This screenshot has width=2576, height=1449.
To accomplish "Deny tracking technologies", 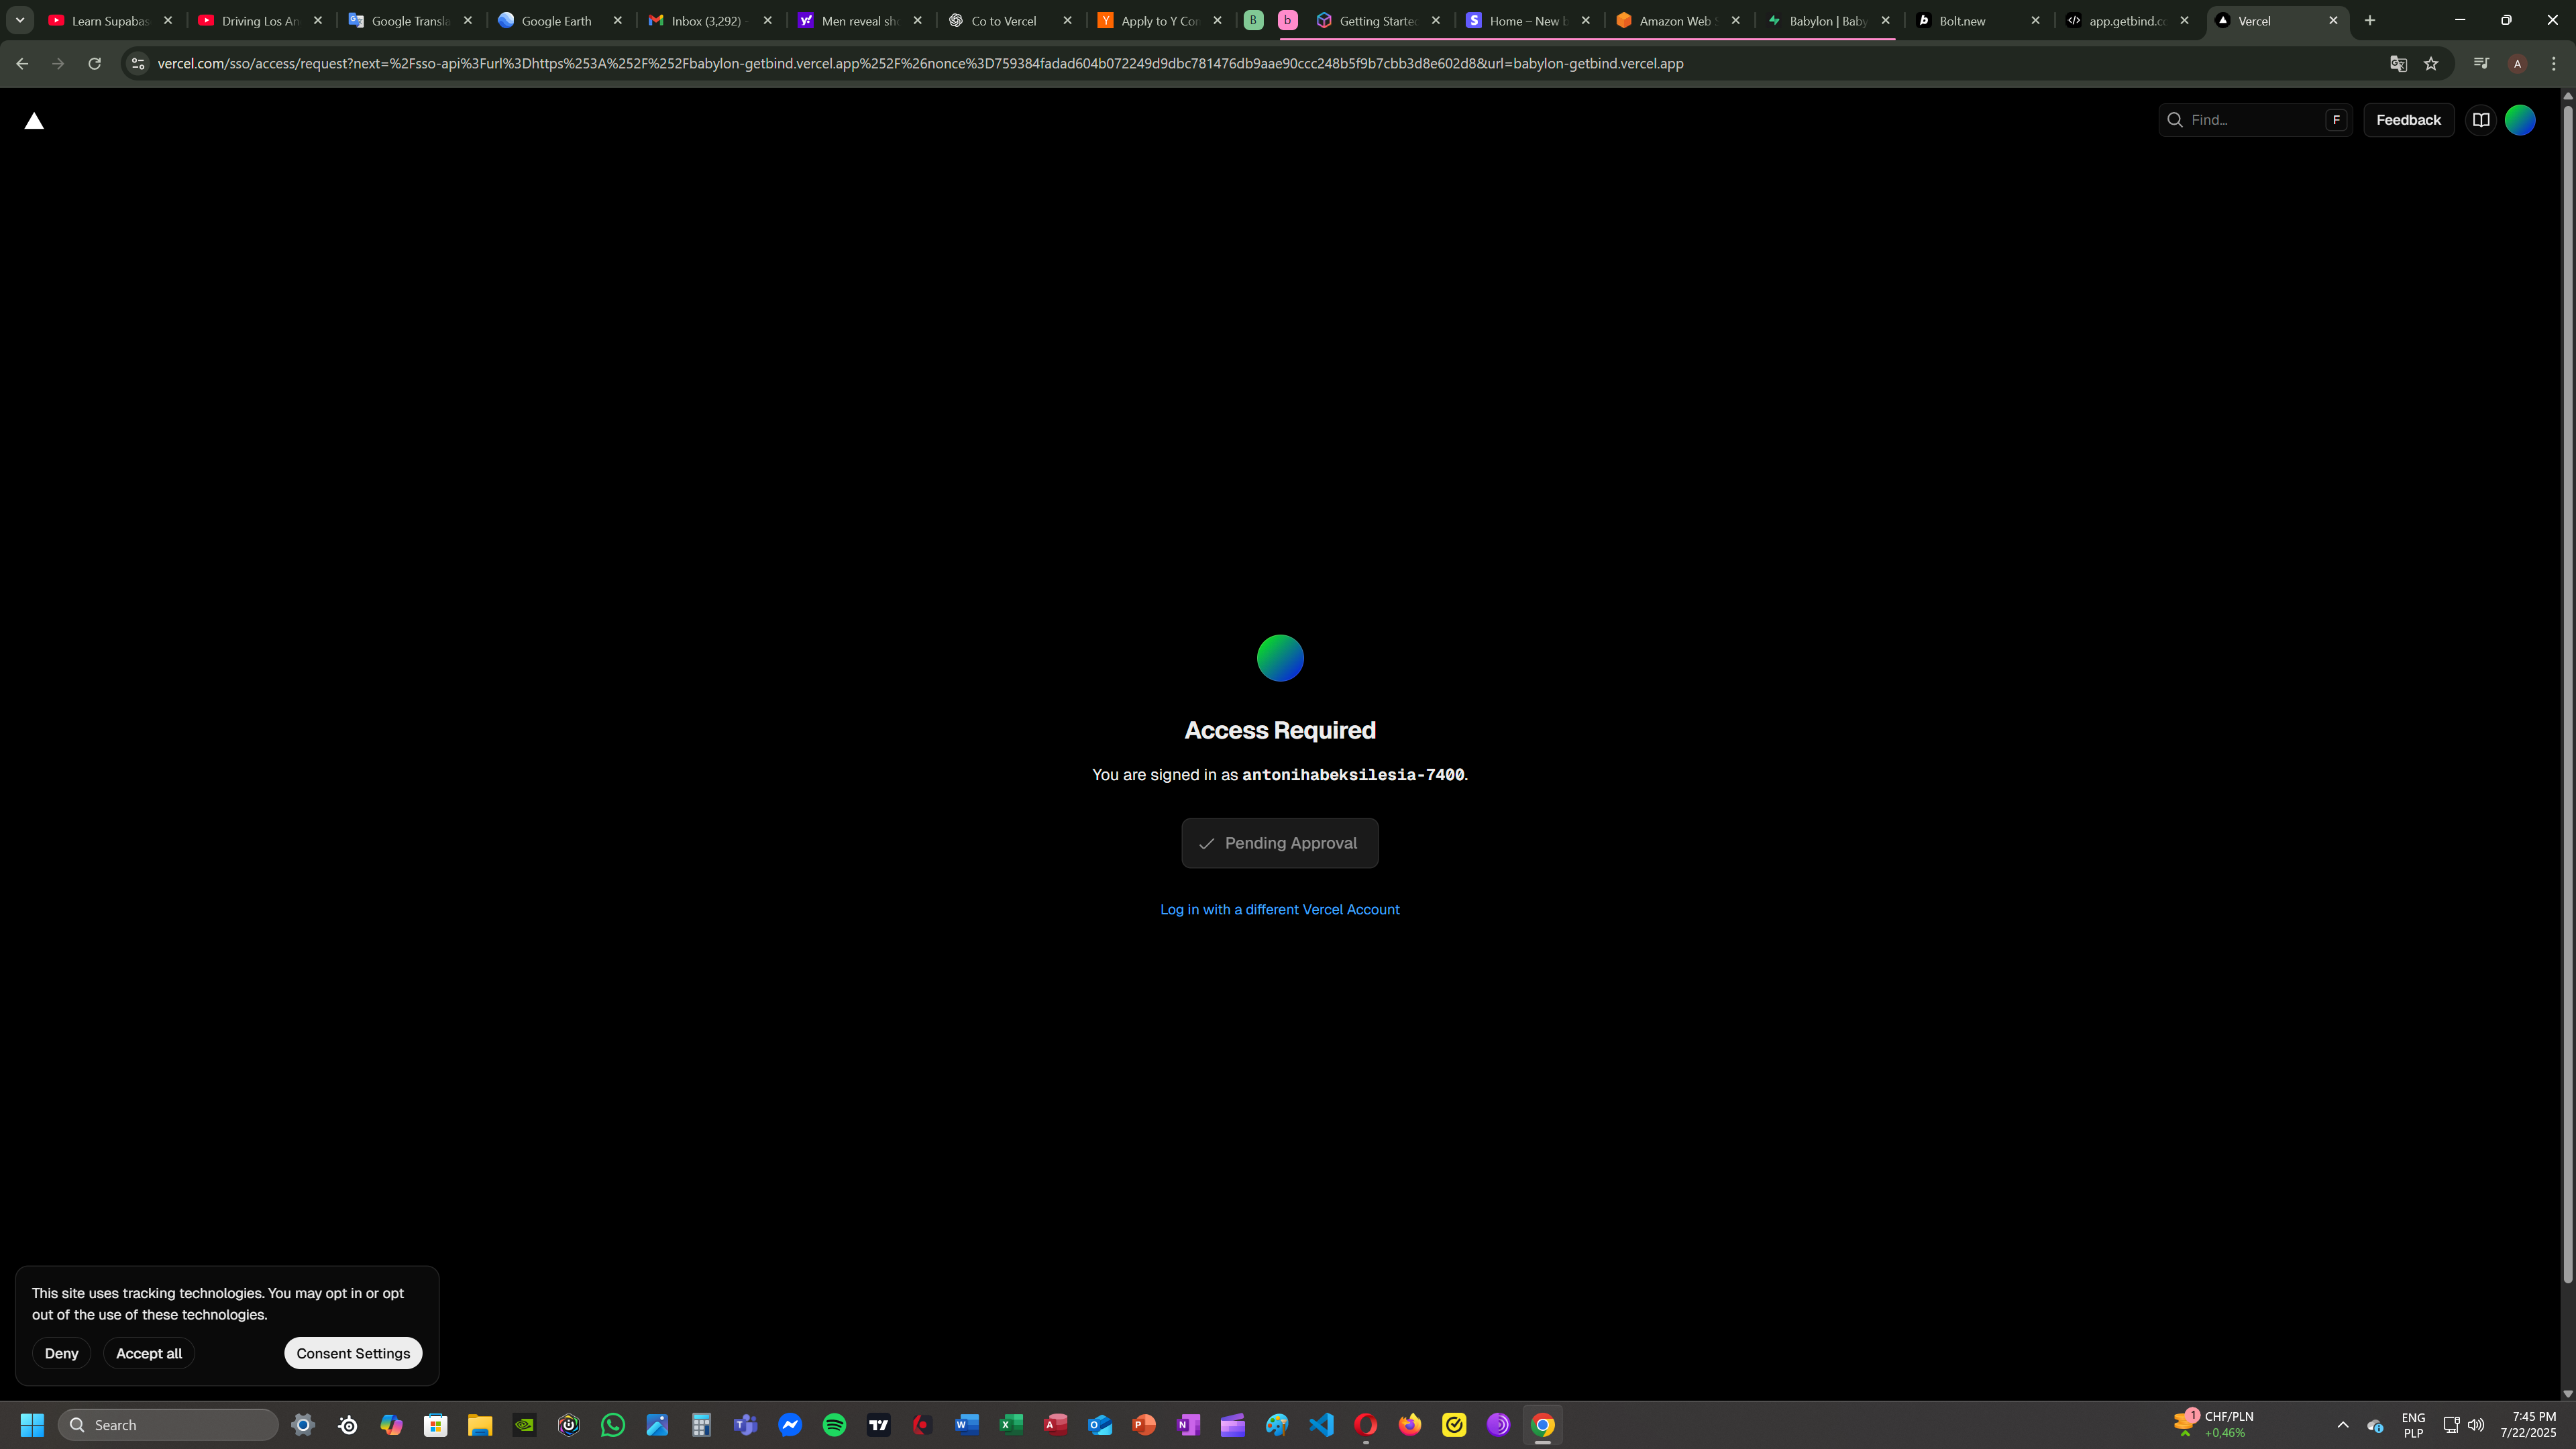I will (x=61, y=1353).
